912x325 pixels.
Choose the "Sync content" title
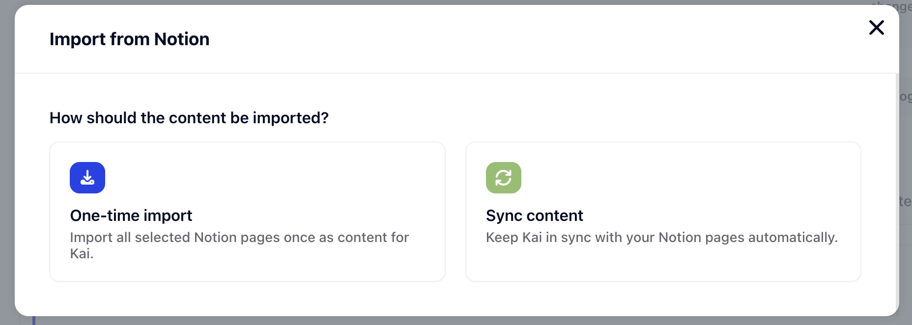coord(534,216)
